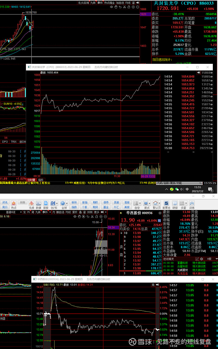Show hidden tray icons chevron
This screenshot has height=349, width=218.
[x=166, y=189]
